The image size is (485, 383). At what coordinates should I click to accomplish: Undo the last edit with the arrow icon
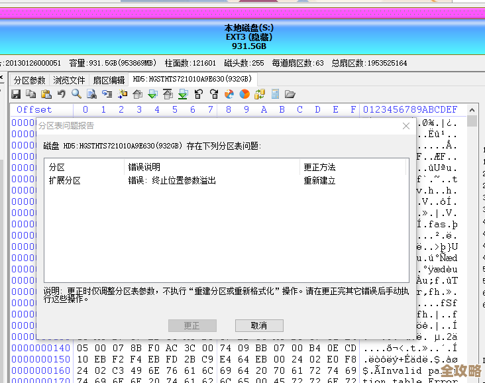pos(61,94)
